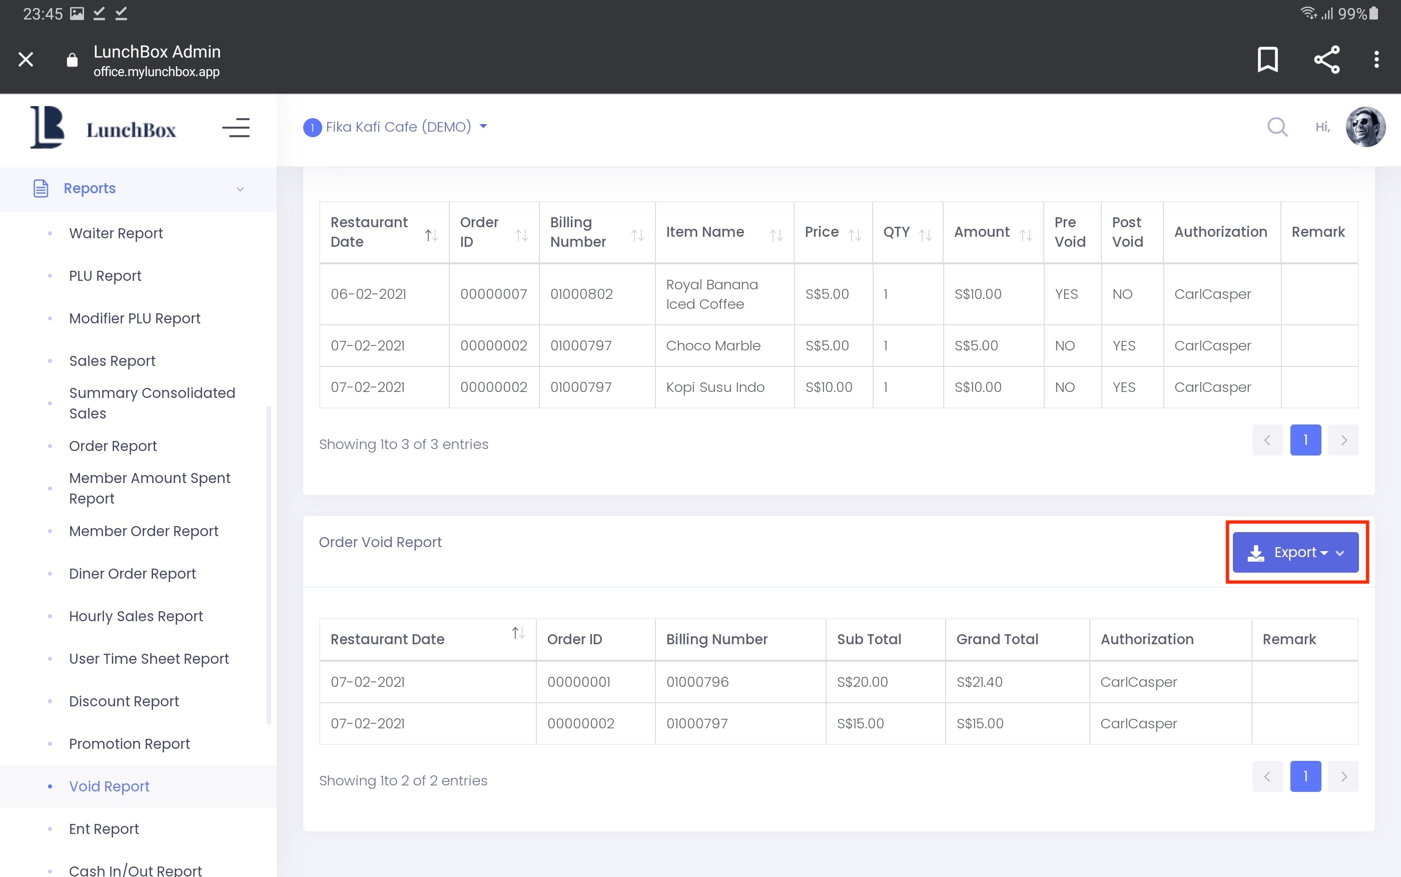Sort item table by Item Name
The width and height of the screenshot is (1401, 877).
click(x=776, y=235)
